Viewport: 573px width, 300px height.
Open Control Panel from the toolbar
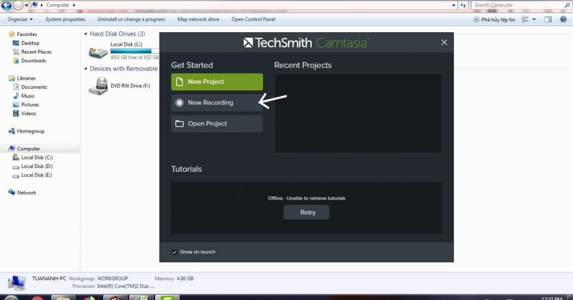click(x=253, y=20)
